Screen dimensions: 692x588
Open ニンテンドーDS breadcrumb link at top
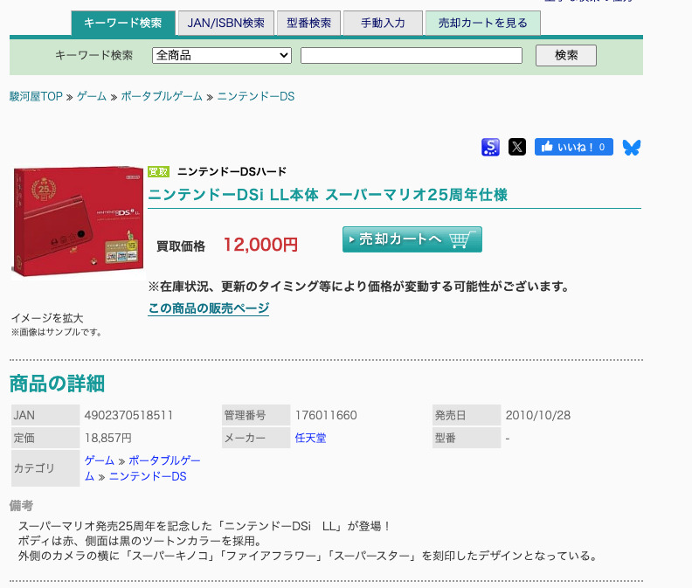point(255,96)
